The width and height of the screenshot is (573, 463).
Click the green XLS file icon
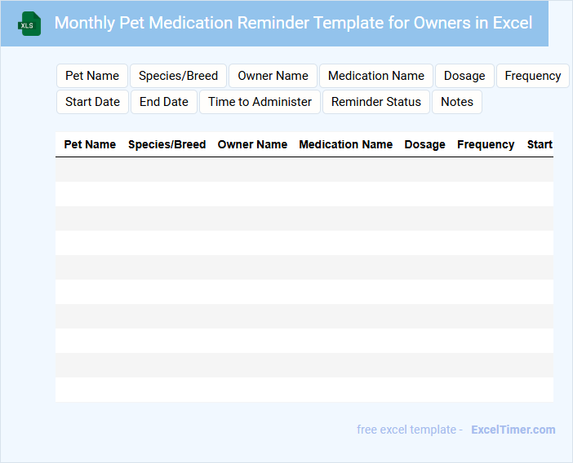[x=31, y=24]
